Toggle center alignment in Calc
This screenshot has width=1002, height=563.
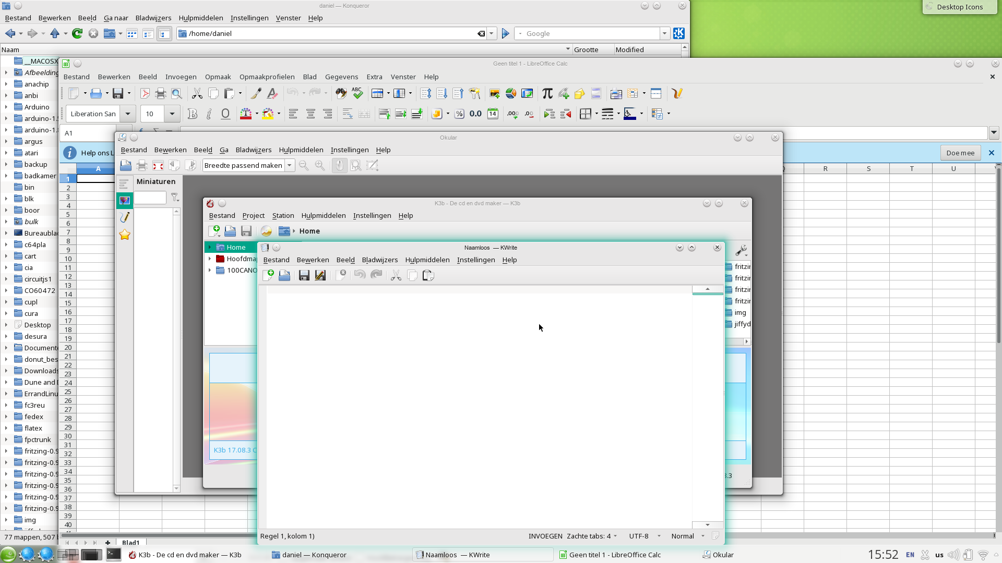point(311,114)
